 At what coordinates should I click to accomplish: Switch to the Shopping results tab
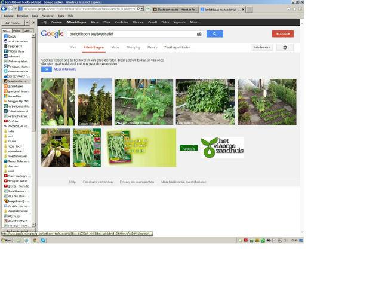(133, 47)
